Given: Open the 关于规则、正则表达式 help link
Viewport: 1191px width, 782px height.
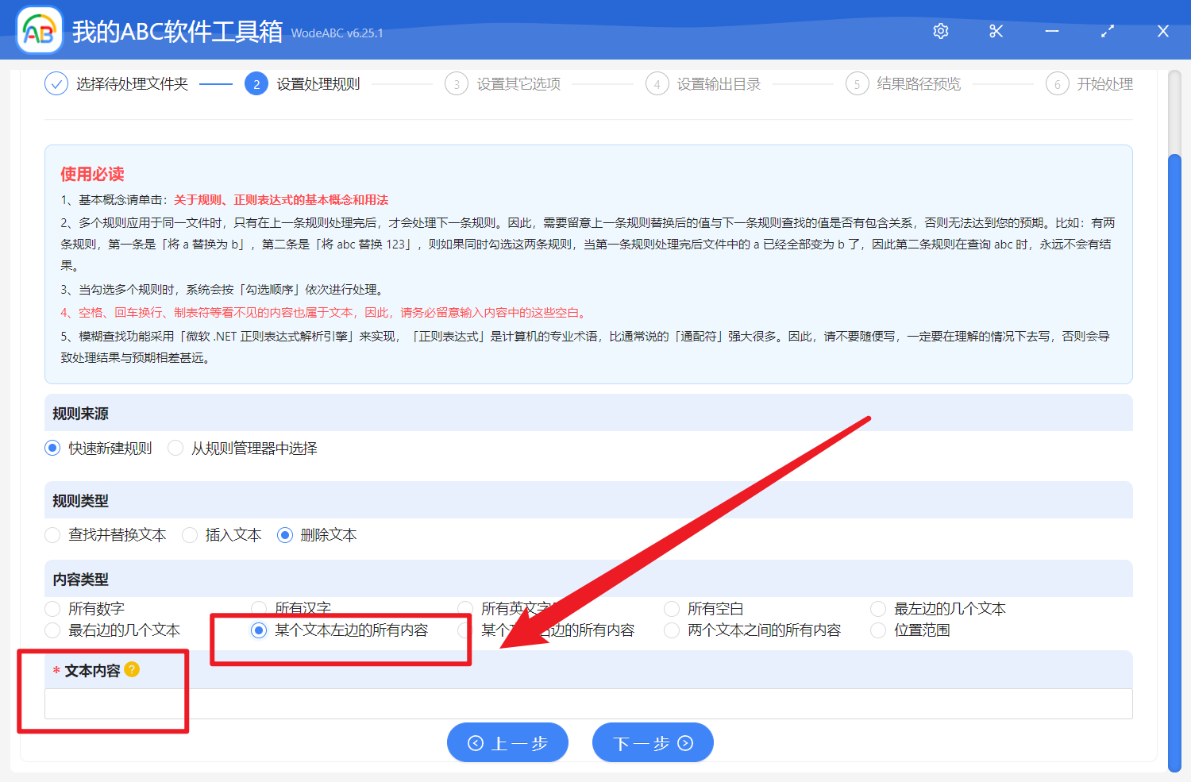Looking at the screenshot, I should coord(281,200).
